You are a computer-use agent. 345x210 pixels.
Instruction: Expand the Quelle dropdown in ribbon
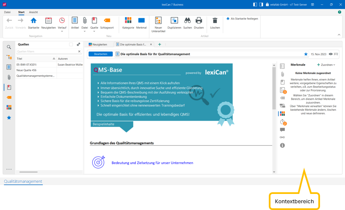click(x=94, y=31)
